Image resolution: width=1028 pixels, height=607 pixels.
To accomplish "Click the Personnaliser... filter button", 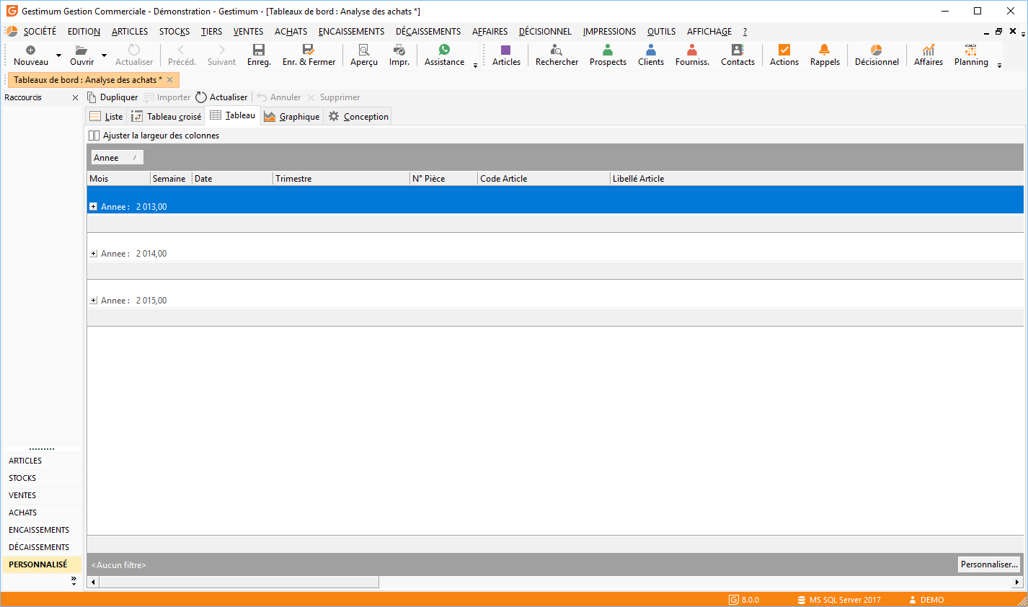I will 989,564.
